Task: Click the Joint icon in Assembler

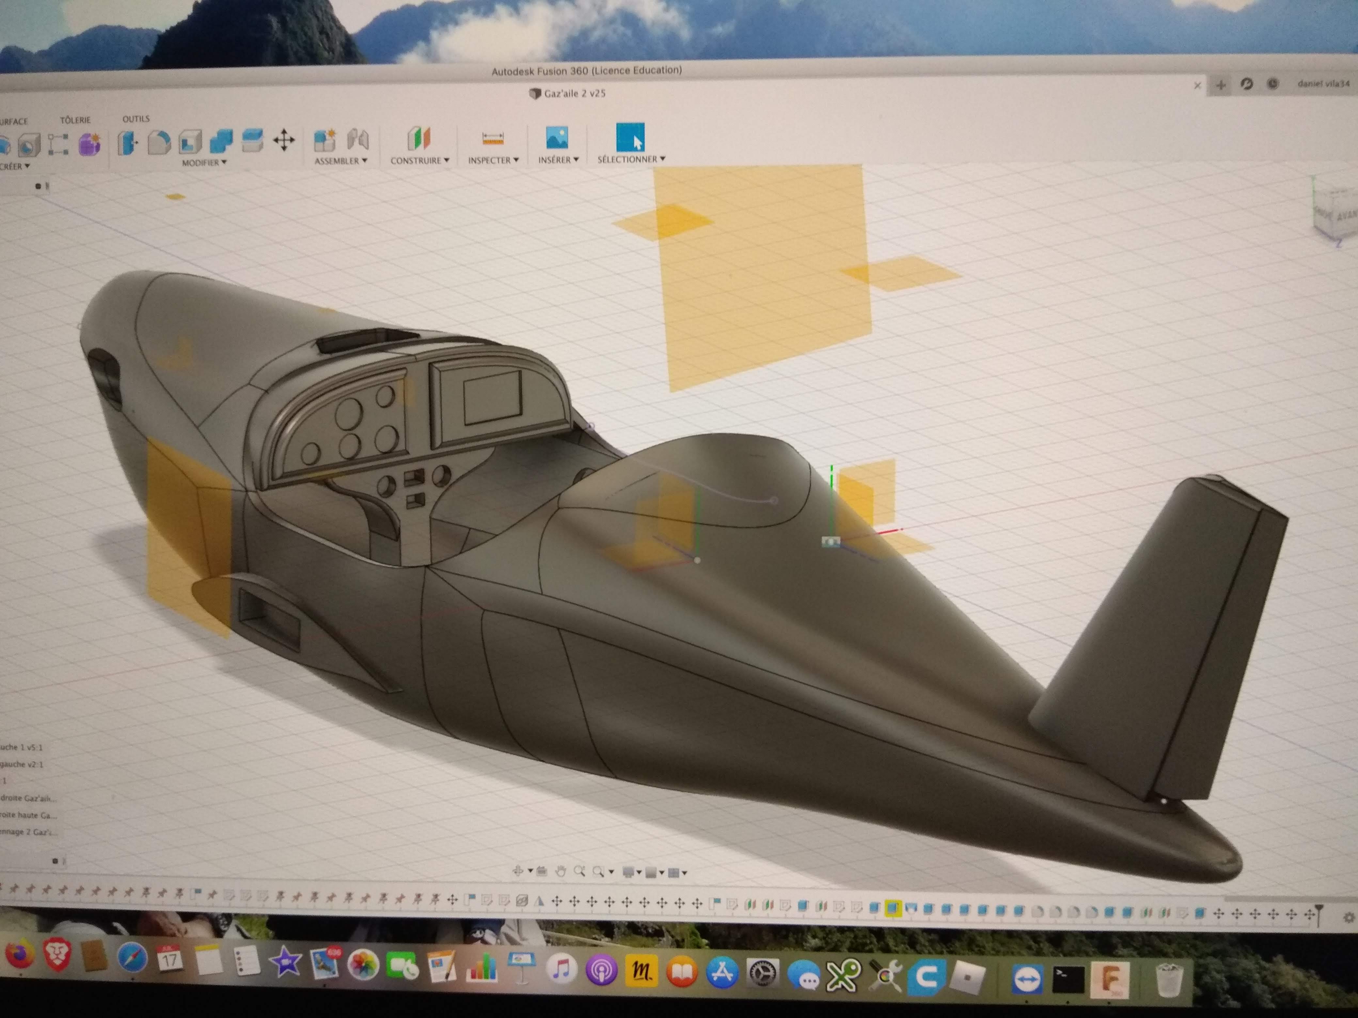Action: pos(358,139)
